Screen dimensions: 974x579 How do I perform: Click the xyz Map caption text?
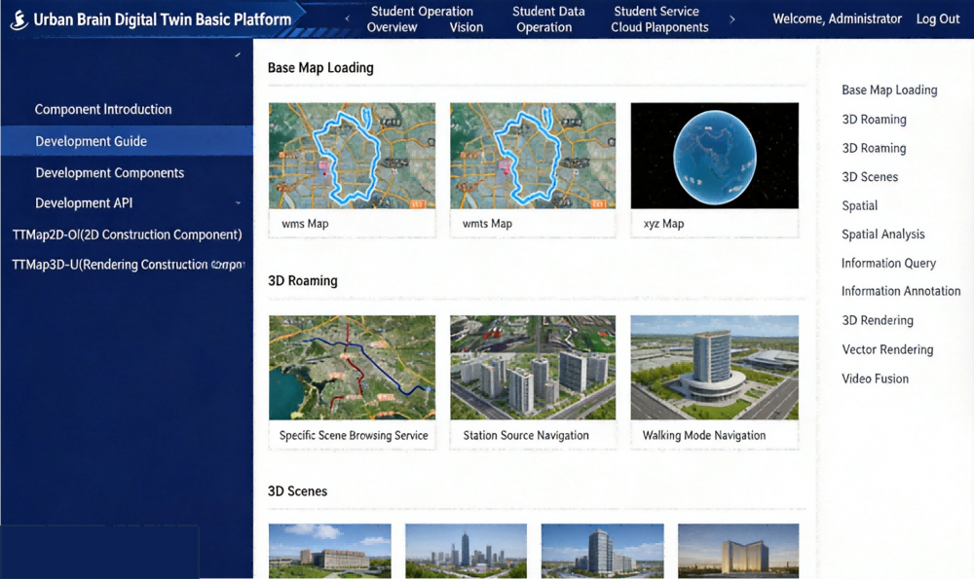663,224
